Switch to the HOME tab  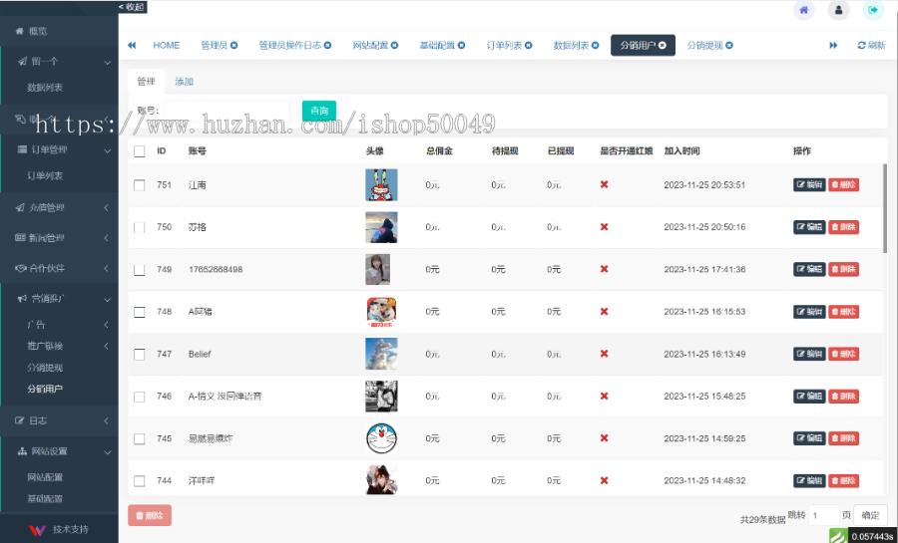pos(166,45)
